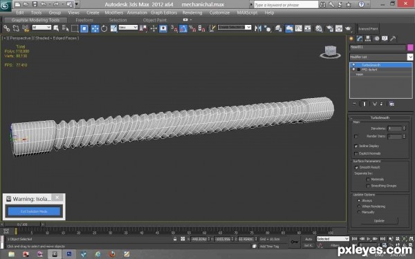Screen dimensions: 415x259
Task: Click the Mirror tool icon
Action: coord(258,28)
